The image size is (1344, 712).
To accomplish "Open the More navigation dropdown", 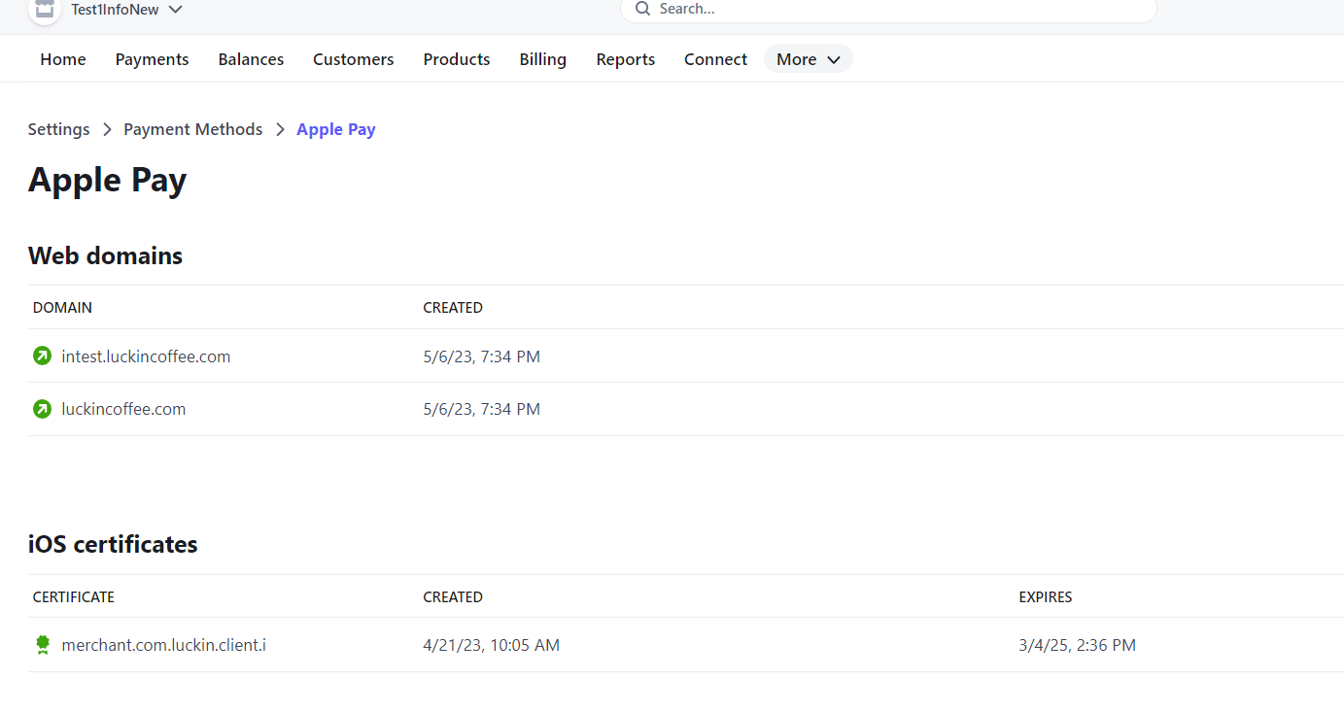I will coord(808,58).
